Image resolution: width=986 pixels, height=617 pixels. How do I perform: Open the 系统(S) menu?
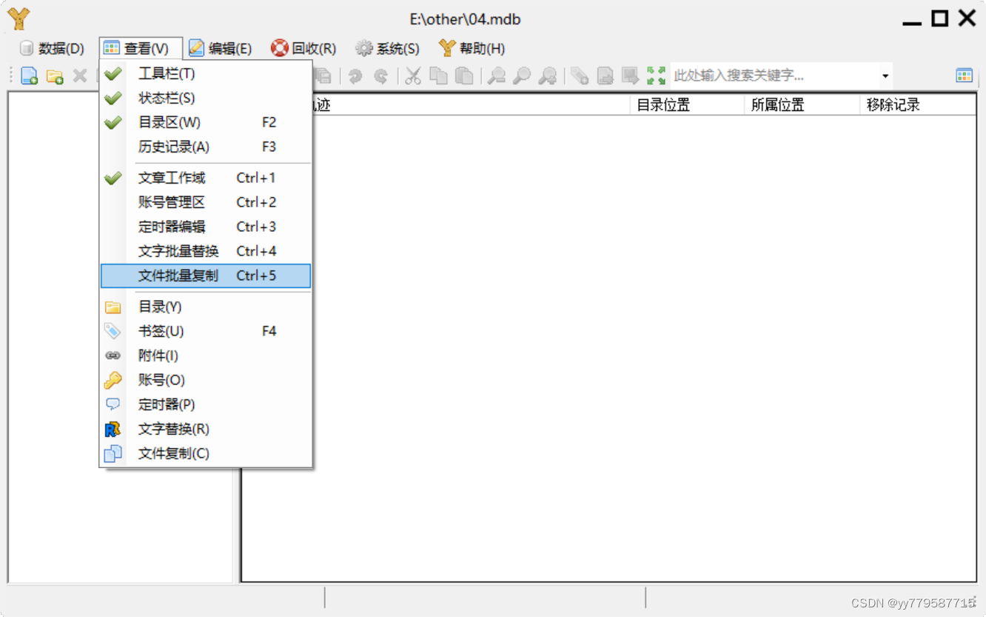[x=388, y=49]
